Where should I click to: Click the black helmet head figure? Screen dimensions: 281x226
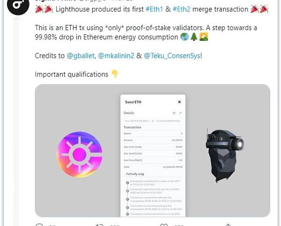(x=224, y=155)
